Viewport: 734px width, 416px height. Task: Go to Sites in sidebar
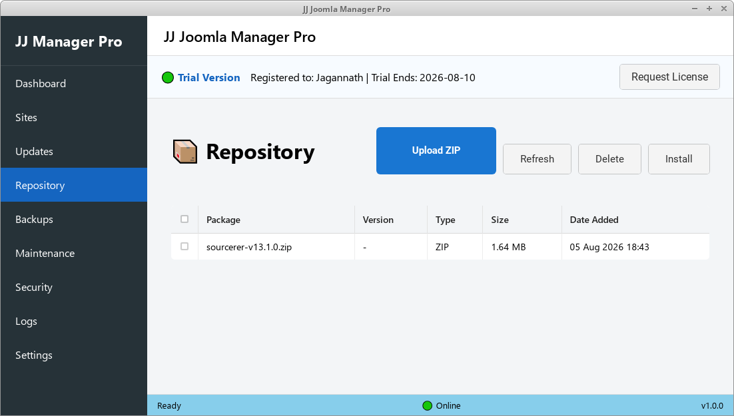point(74,117)
